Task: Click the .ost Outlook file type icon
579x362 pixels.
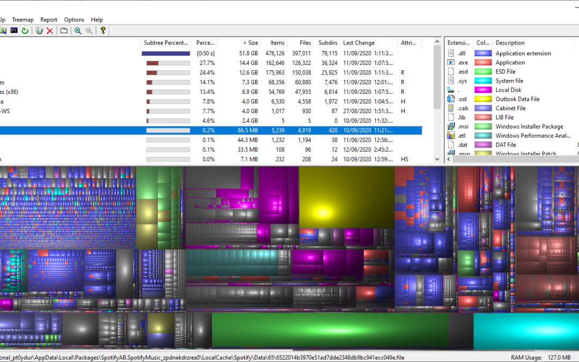Action: (x=451, y=99)
